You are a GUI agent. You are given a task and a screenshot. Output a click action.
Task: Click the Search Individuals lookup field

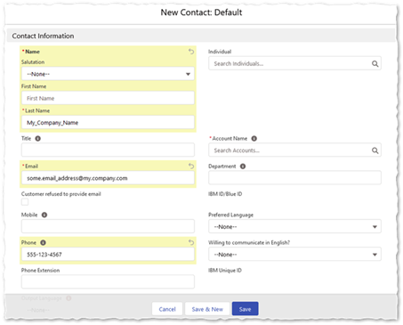[294, 63]
